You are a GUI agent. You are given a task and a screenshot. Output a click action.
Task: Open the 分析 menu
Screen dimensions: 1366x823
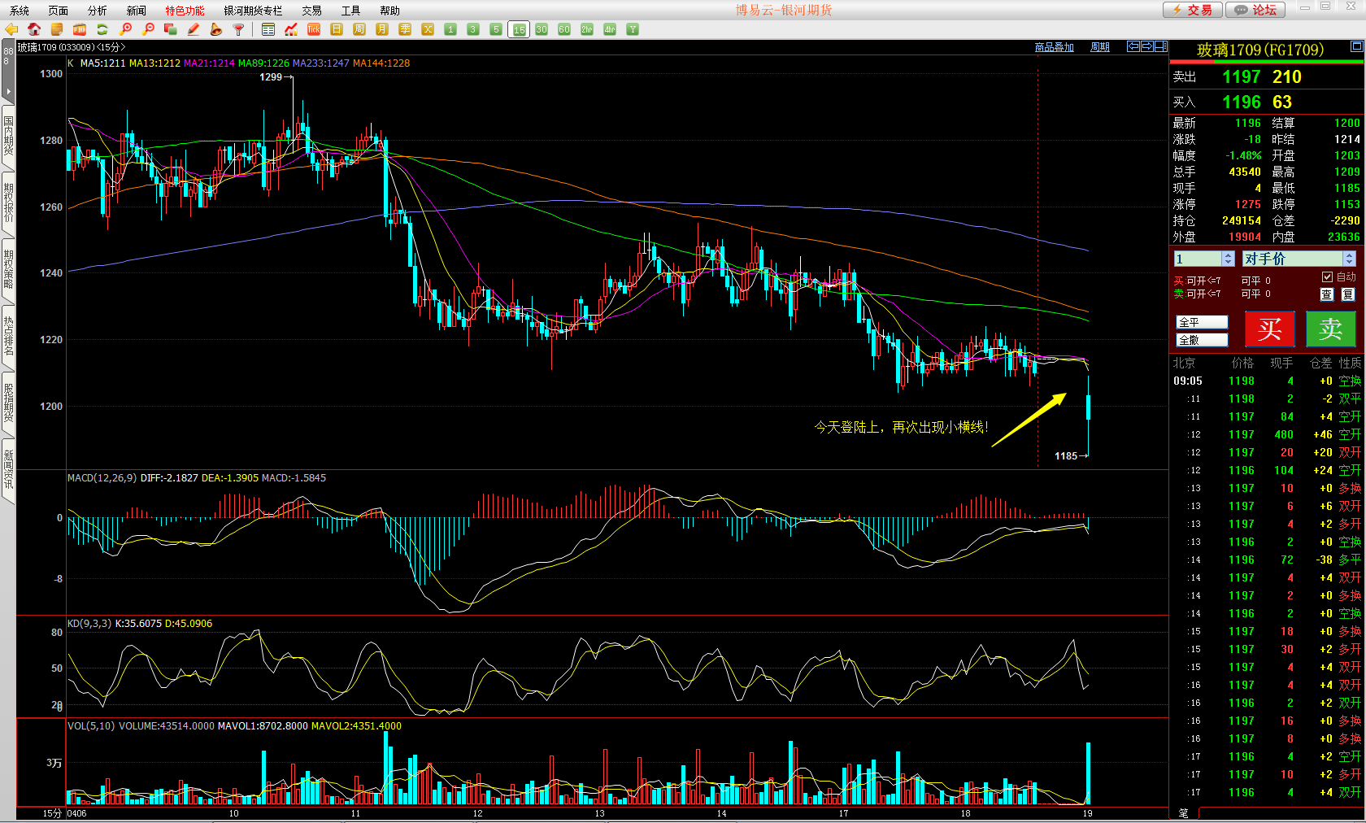click(x=97, y=11)
